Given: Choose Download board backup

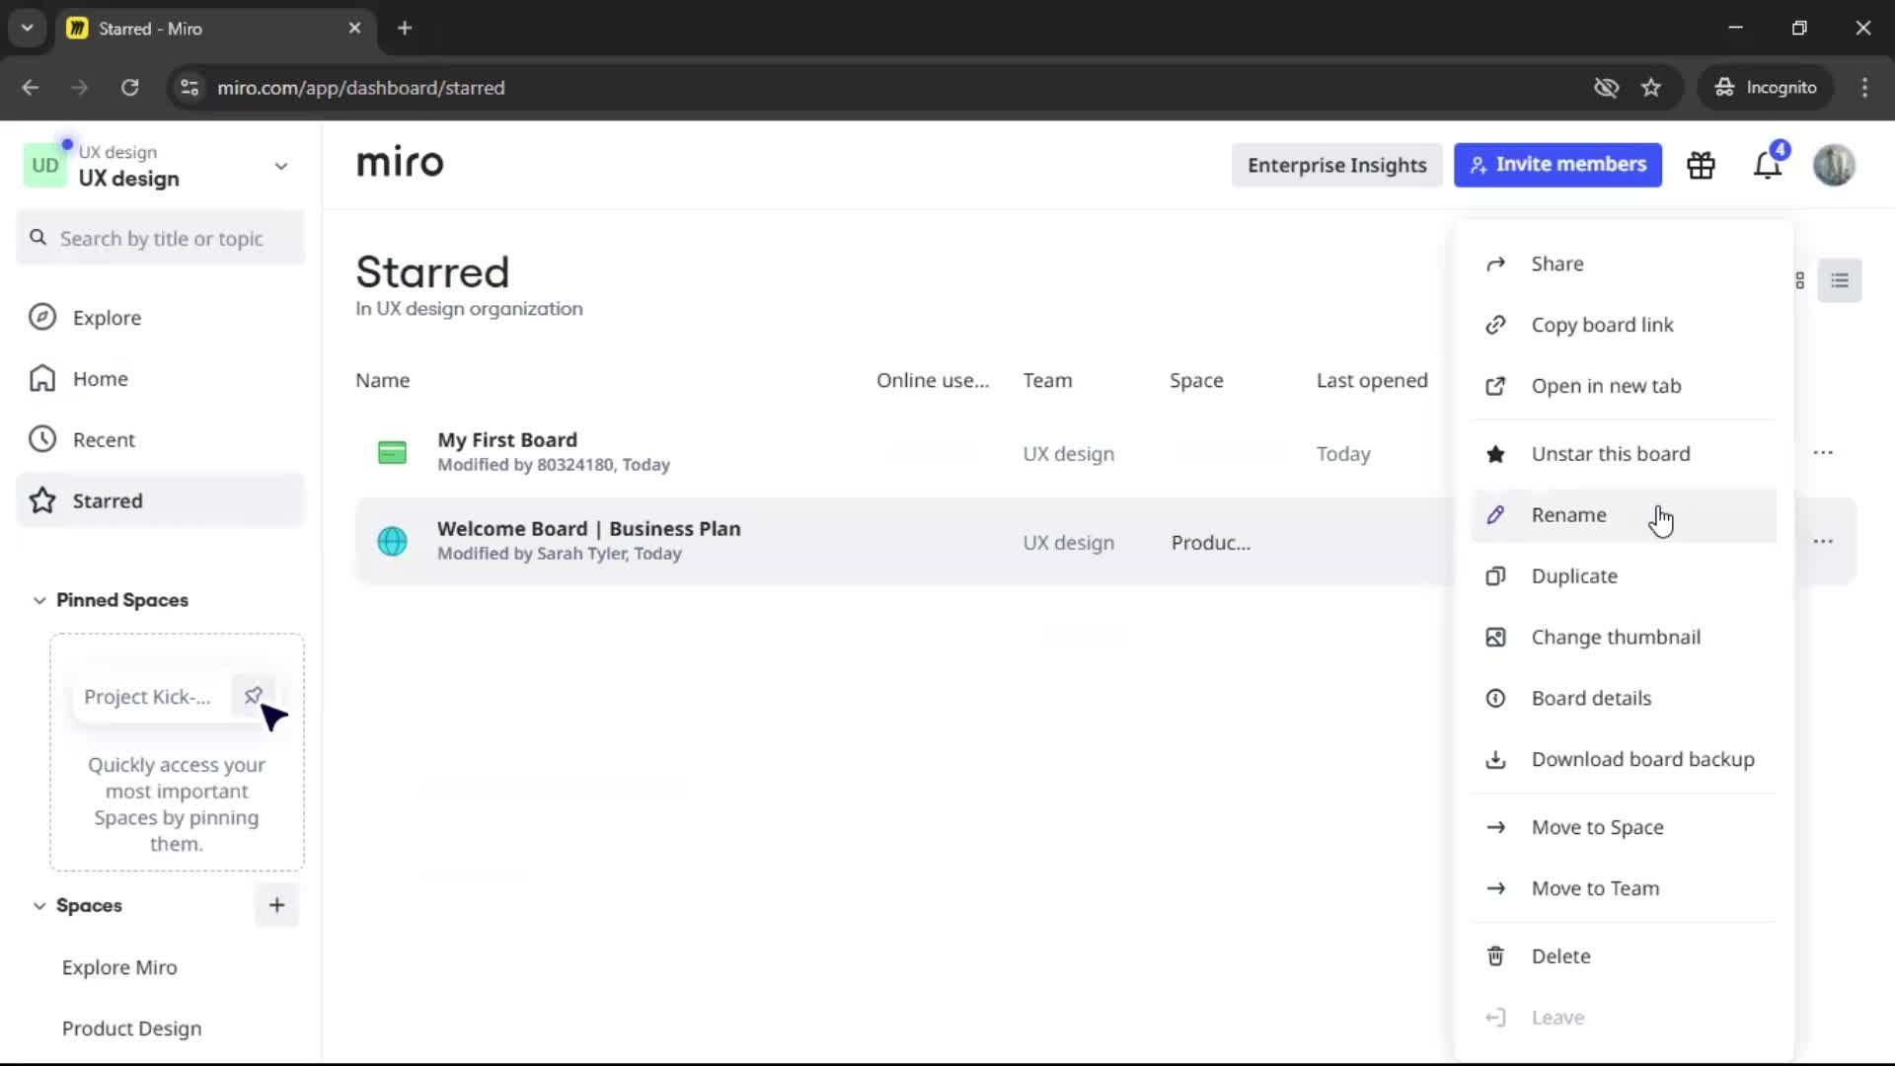Looking at the screenshot, I should (1624, 760).
